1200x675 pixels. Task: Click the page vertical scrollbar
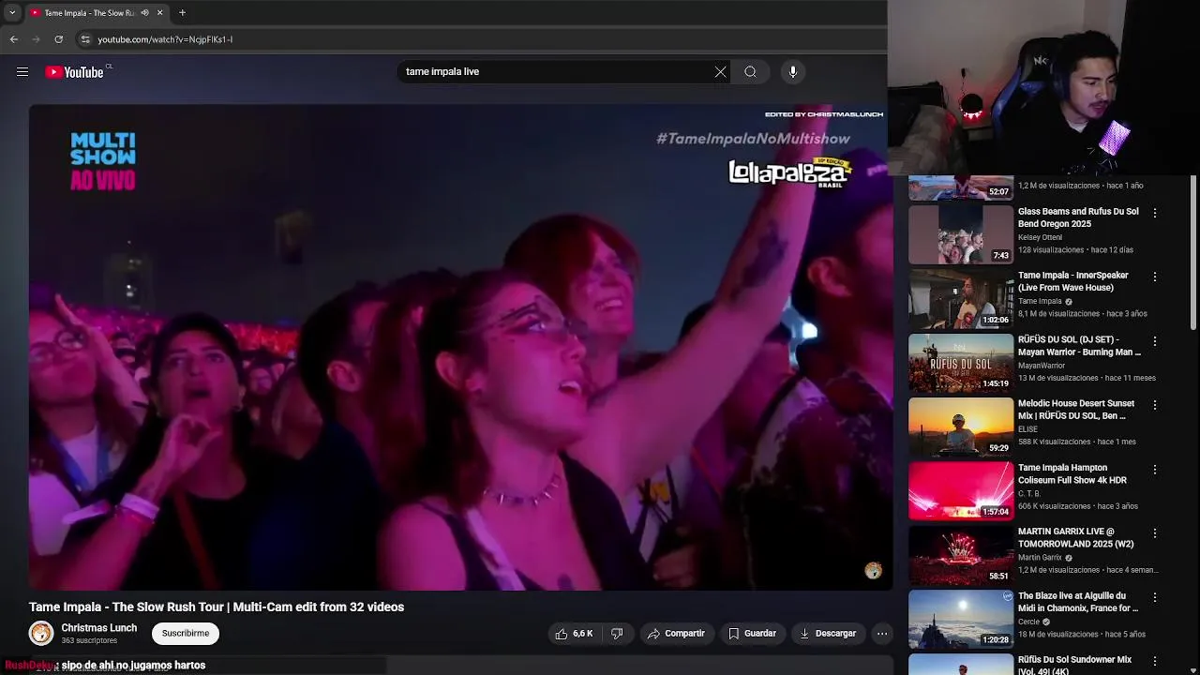1193,253
